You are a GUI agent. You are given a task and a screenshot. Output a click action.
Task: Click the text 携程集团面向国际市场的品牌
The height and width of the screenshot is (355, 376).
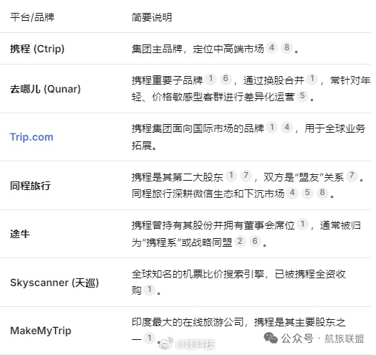coord(198,128)
